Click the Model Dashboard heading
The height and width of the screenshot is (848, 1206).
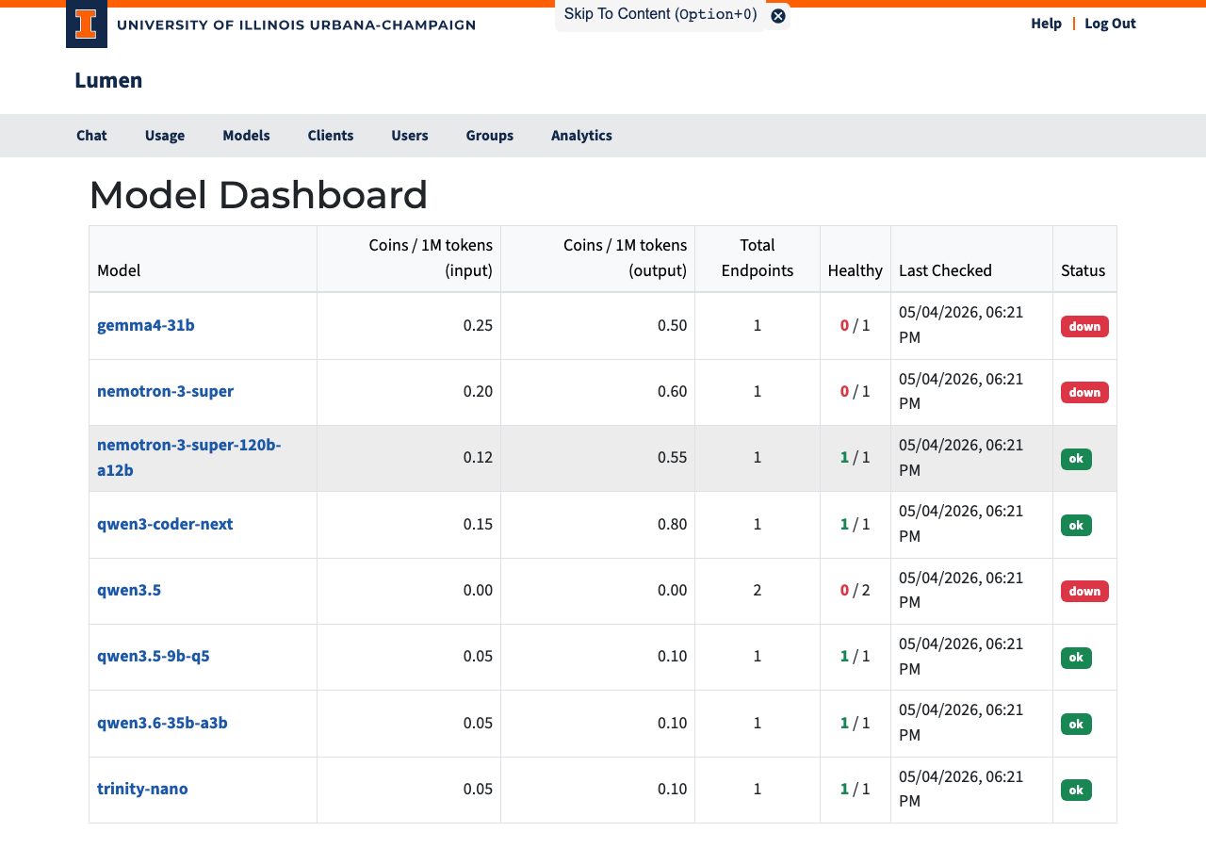258,195
